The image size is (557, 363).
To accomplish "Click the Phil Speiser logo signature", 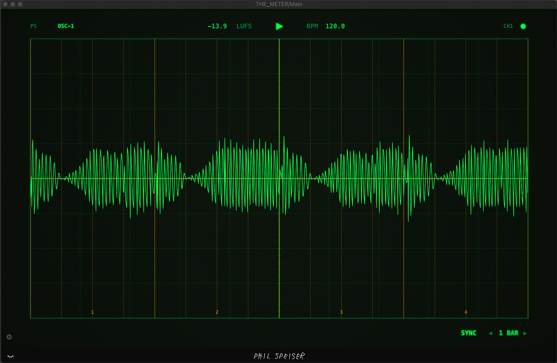I will pyautogui.click(x=279, y=356).
